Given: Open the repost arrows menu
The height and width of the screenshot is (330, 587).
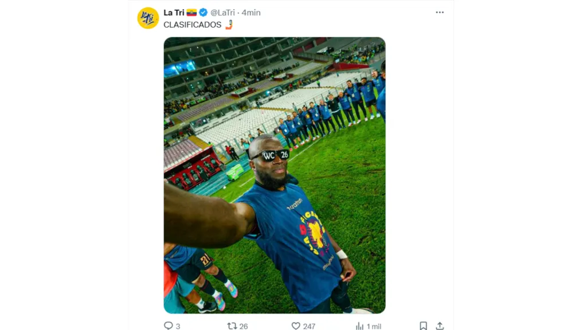Looking at the screenshot, I should tap(232, 325).
